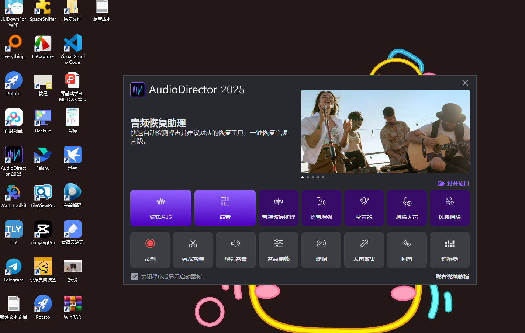This screenshot has width=525, height=333.
Task: Select the 调查成本 document icon
Action: (x=102, y=11)
